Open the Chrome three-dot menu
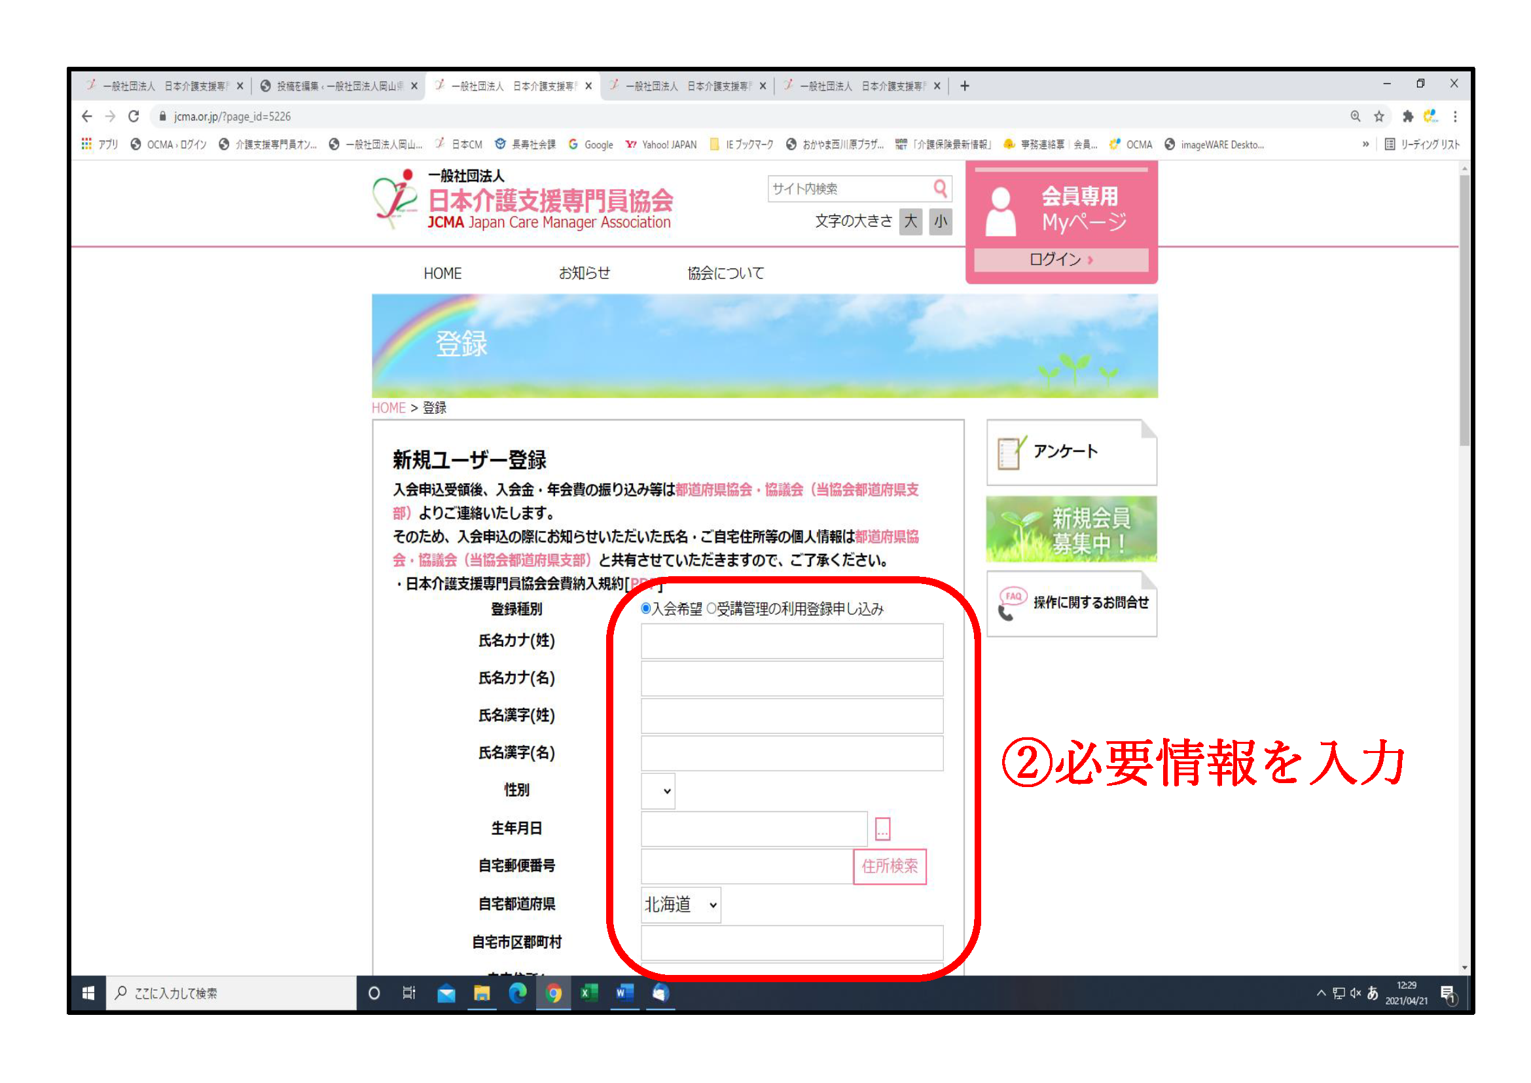Image resolution: width=1531 pixels, height=1083 pixels. point(1454,117)
